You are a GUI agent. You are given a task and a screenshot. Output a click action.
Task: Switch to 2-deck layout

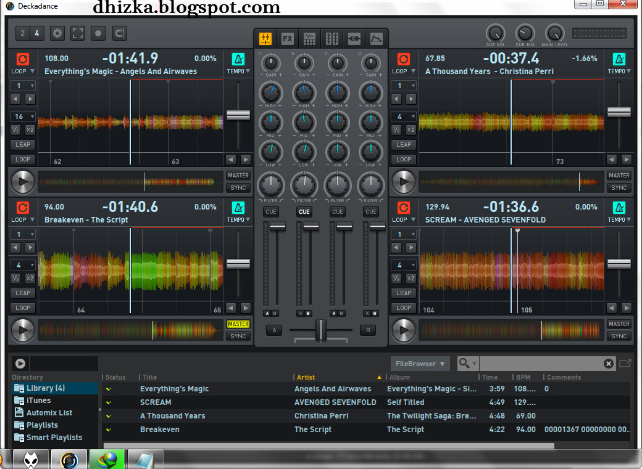tap(23, 33)
